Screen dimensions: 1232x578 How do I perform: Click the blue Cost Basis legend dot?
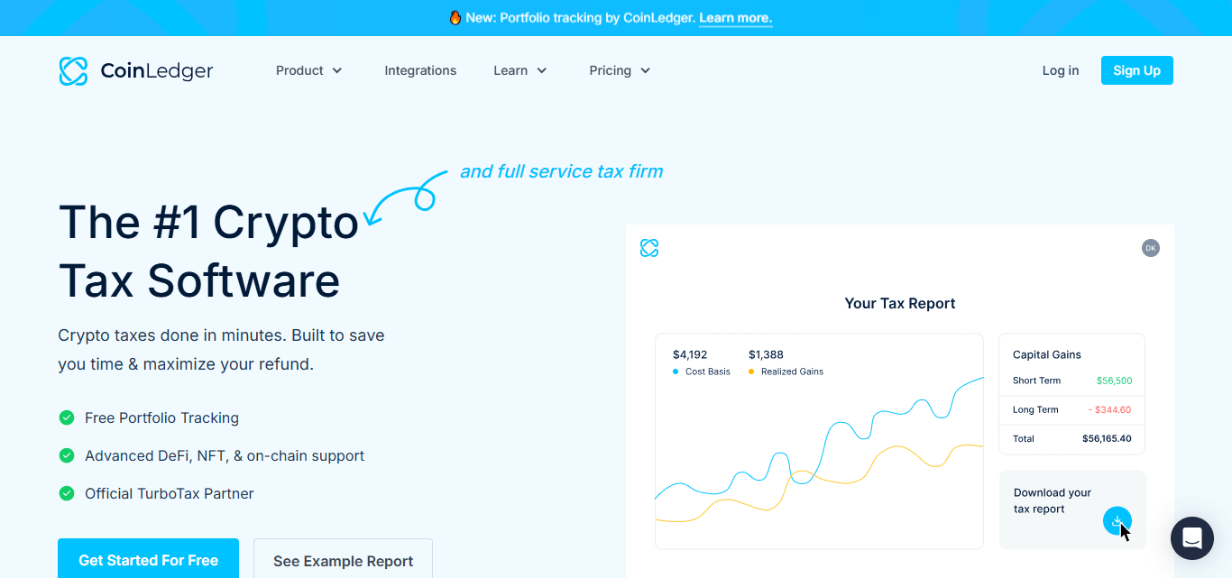pos(676,372)
